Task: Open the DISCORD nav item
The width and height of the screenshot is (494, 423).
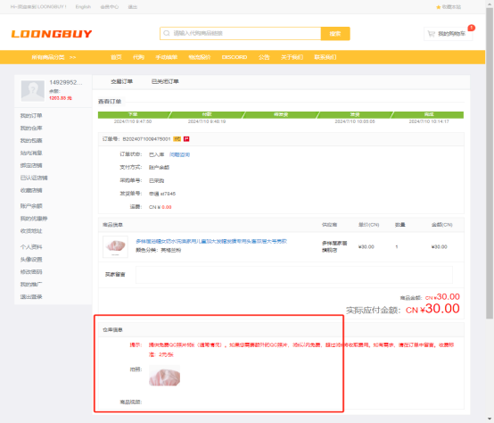Action: pyautogui.click(x=235, y=57)
